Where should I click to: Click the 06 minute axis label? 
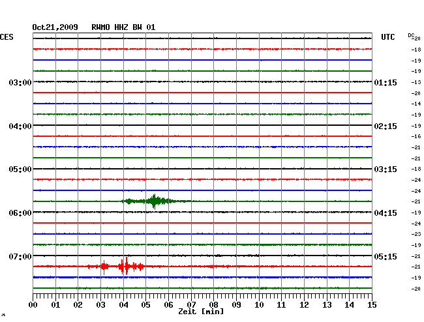168,304
